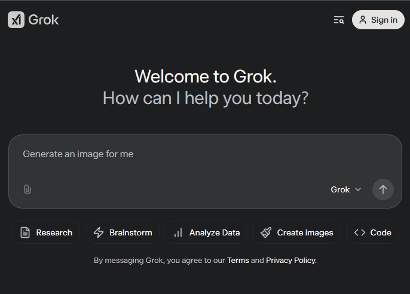Click the 'Welcome to Grok.' heading
The width and height of the screenshot is (410, 294).
click(206, 76)
